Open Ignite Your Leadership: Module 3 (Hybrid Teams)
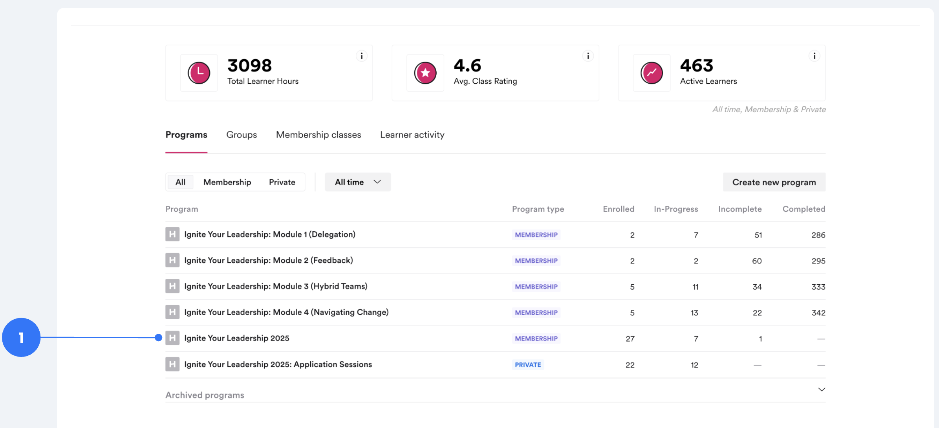 276,286
